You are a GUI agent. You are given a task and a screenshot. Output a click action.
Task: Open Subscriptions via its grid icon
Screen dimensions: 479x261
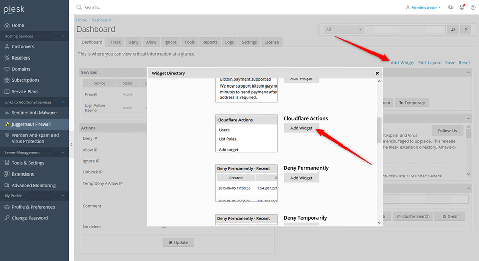point(7,80)
